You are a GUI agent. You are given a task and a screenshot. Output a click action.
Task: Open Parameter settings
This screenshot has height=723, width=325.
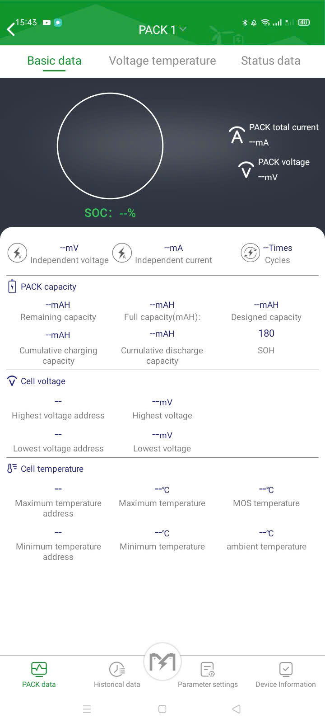(x=208, y=675)
